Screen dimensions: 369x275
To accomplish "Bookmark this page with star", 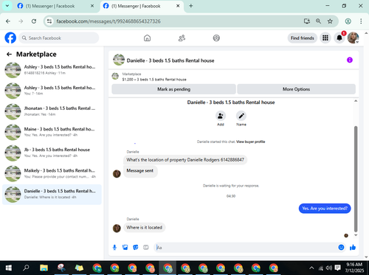I will (x=330, y=21).
